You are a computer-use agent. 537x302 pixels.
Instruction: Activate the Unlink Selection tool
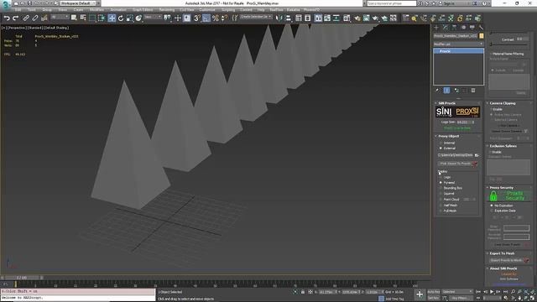[x=35, y=18]
